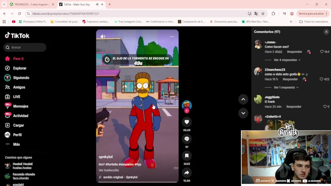The height and width of the screenshot is (186, 331).
Task: Open <Dahe10>¥ commenter name
Action: click(273, 117)
